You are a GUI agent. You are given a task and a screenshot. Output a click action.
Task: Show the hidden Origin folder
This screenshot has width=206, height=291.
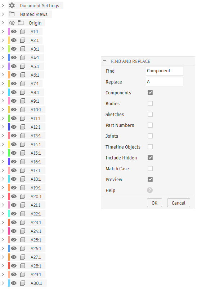[12, 23]
